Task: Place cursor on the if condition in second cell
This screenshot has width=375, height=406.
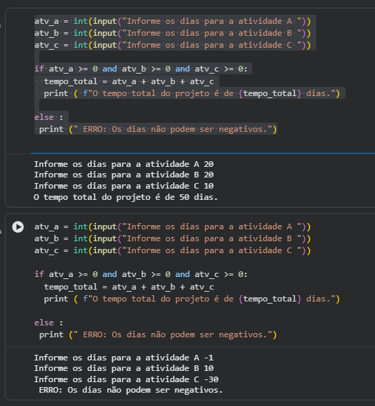Action: click(141, 274)
